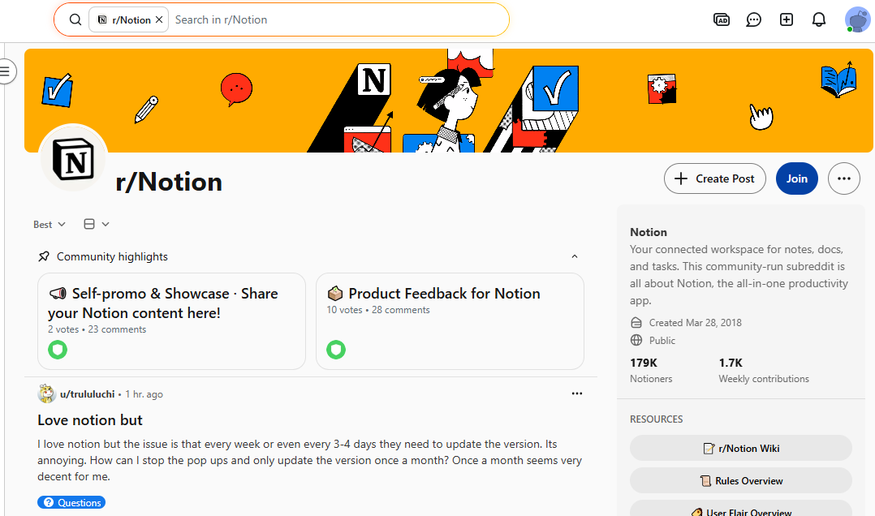The height and width of the screenshot is (516, 875).
Task: Open the Rules Overview resource
Action: click(x=741, y=480)
